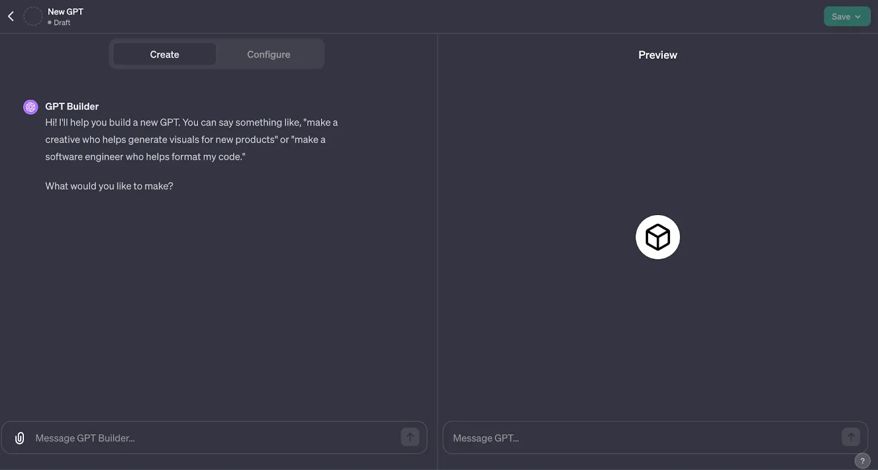Click the paperclip attach file icon

20,438
